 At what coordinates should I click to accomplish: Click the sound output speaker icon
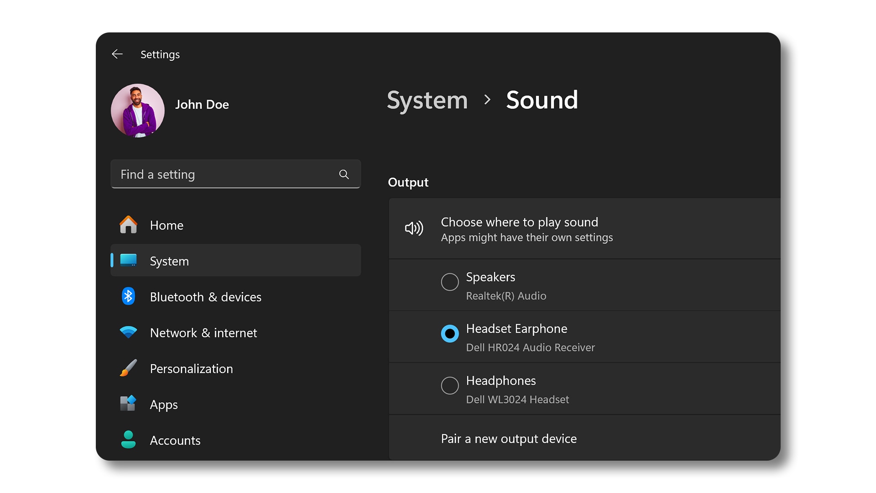pos(413,228)
